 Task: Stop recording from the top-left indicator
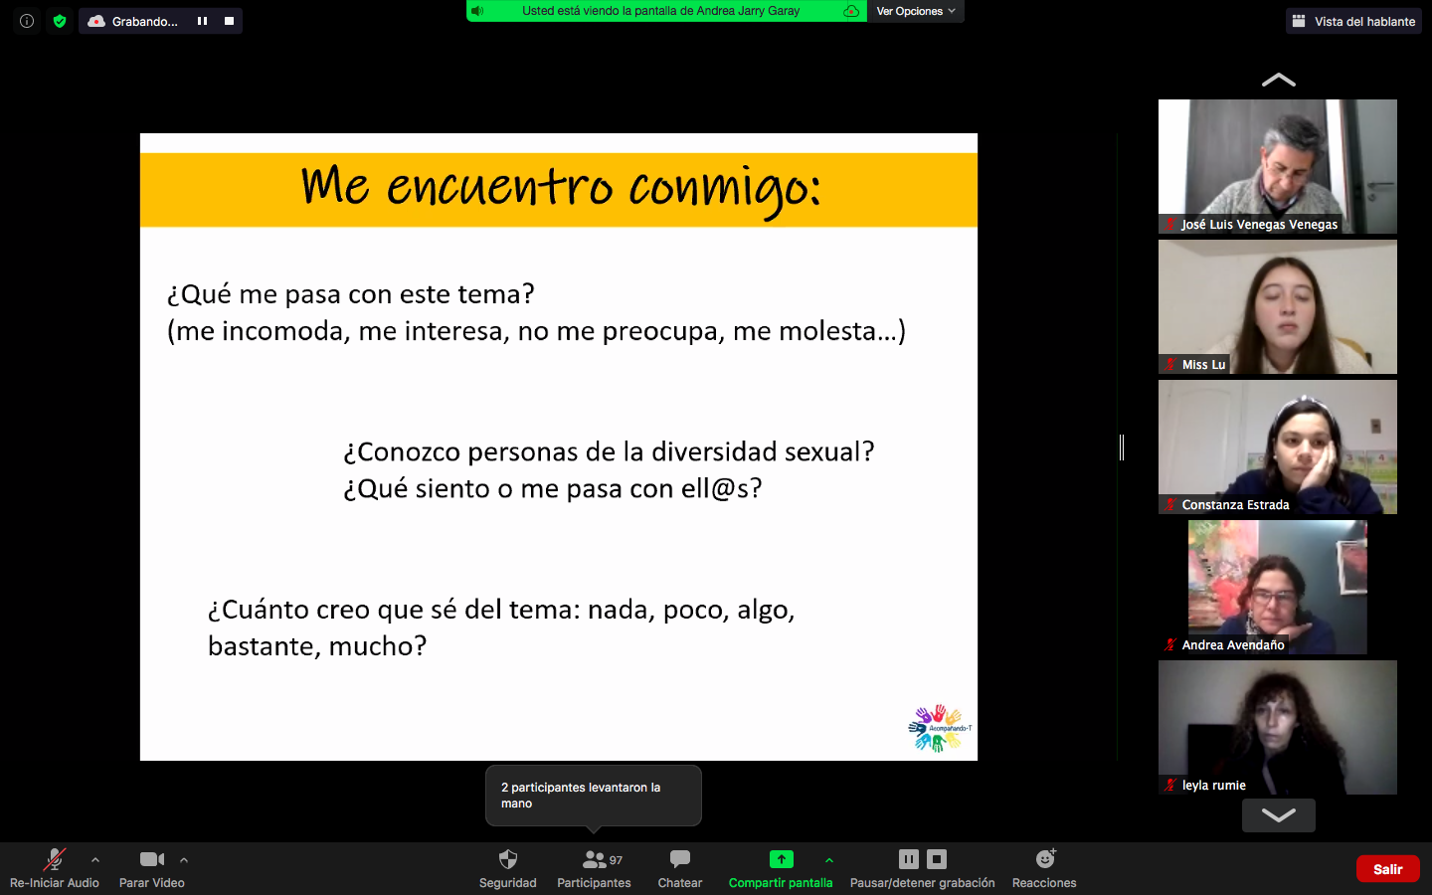click(229, 21)
